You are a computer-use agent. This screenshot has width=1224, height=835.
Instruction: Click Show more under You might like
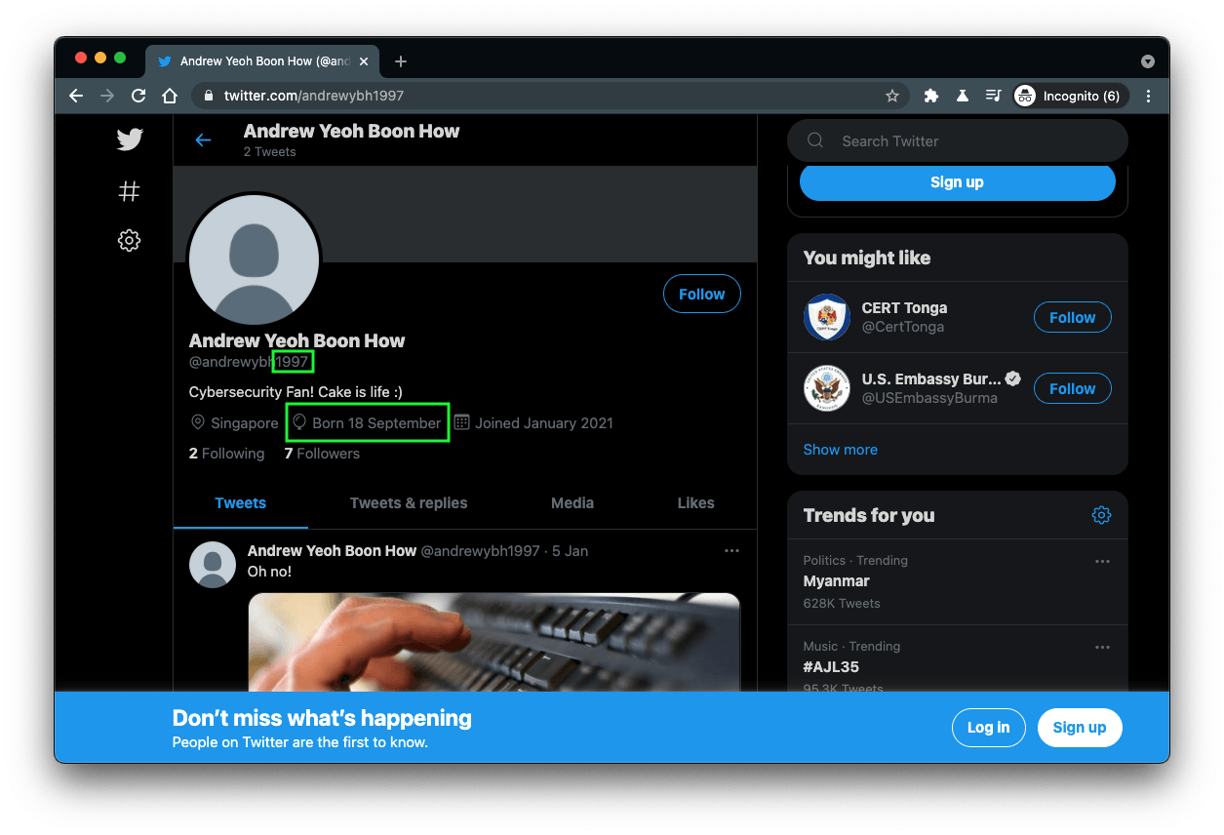pos(841,450)
